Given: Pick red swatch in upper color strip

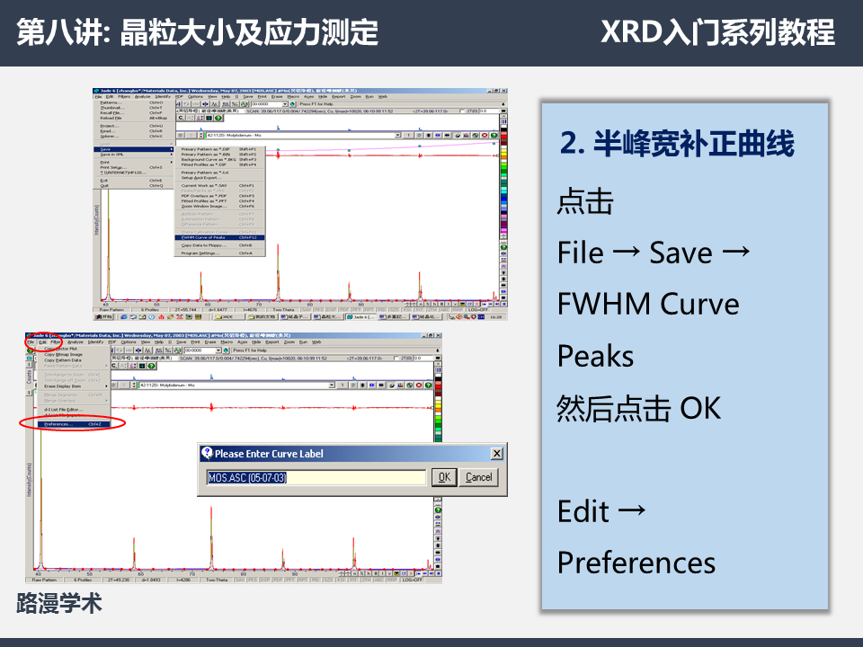Looking at the screenshot, I should 503,137.
